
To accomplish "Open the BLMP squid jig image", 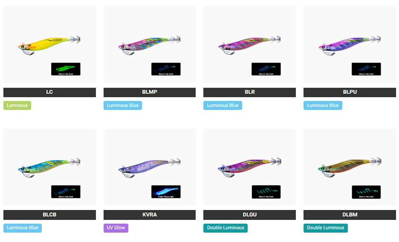I will 150,44.
